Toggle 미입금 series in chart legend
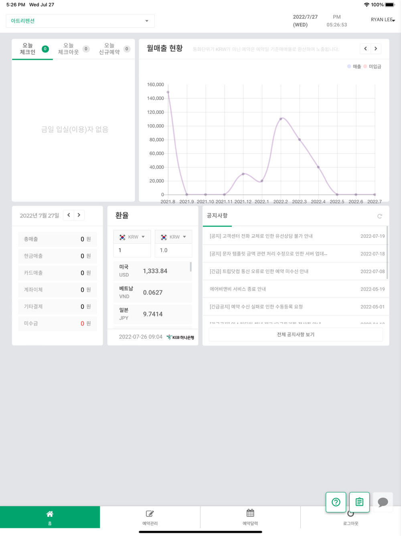The width and height of the screenshot is (401, 536). coord(372,67)
